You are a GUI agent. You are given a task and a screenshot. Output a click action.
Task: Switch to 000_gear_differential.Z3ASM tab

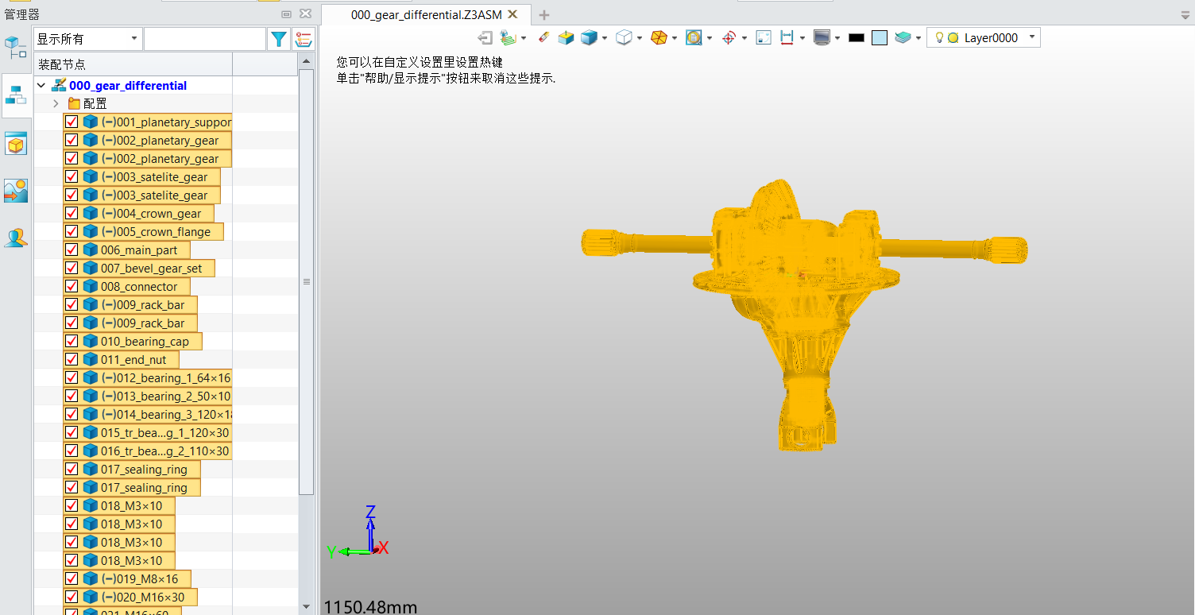(x=426, y=14)
